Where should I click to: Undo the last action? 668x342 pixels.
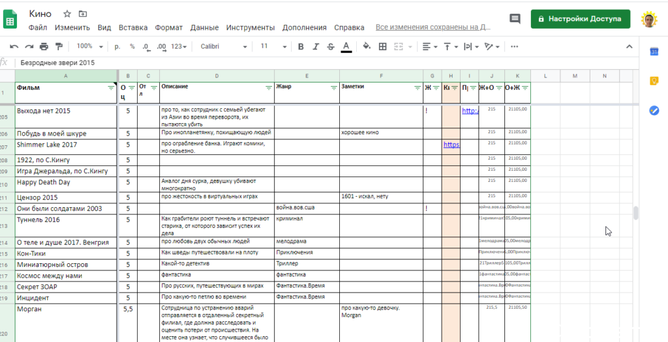pyautogui.click(x=14, y=47)
